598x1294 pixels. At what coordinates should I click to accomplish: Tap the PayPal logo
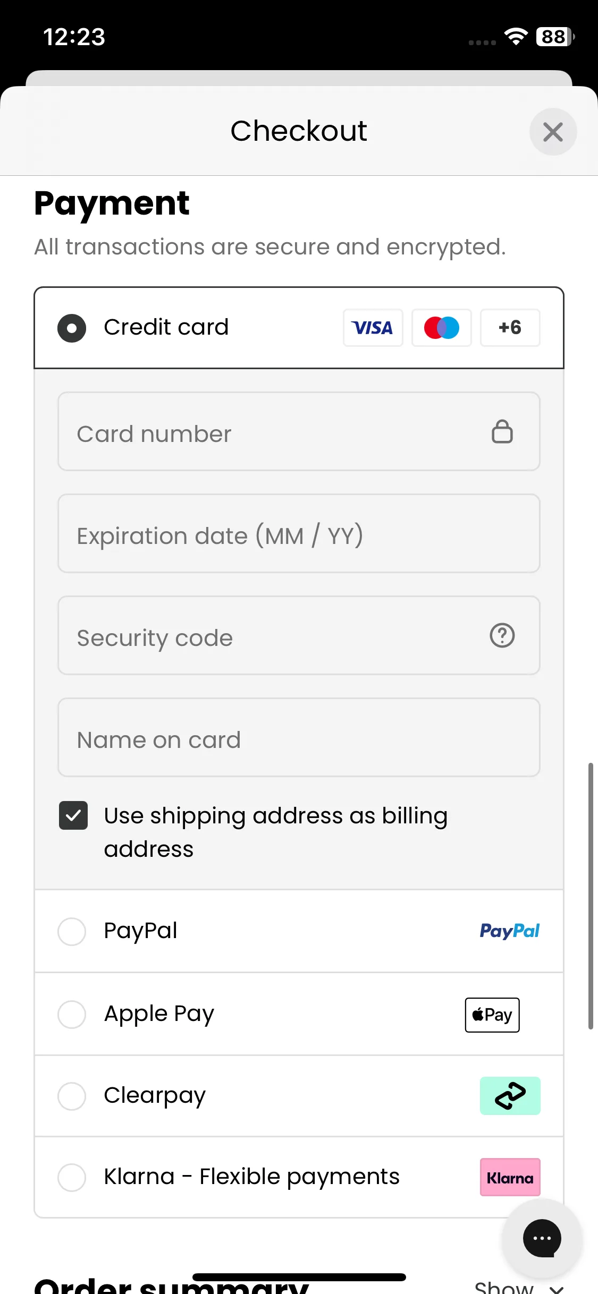[509, 931]
